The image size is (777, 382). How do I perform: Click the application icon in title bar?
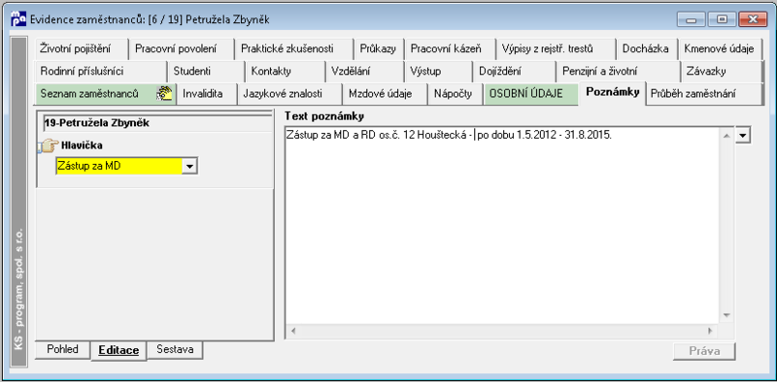[x=18, y=18]
